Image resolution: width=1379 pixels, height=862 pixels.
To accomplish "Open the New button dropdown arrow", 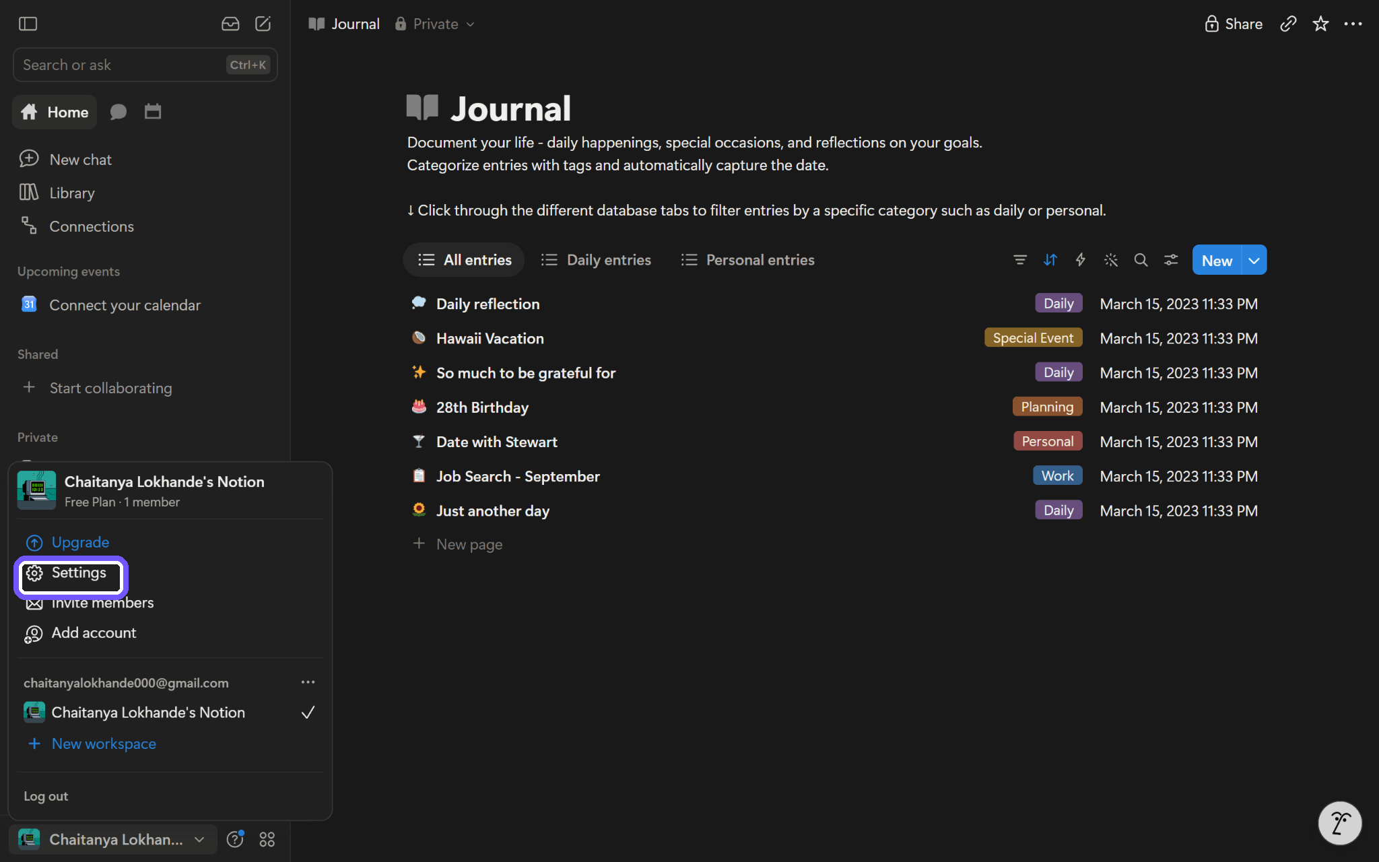I will click(x=1254, y=260).
